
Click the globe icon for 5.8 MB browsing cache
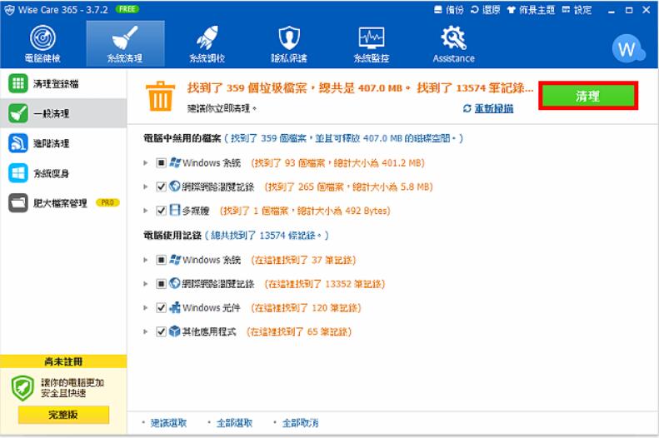click(175, 187)
